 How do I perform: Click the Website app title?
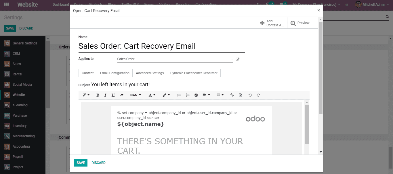tap(27, 5)
